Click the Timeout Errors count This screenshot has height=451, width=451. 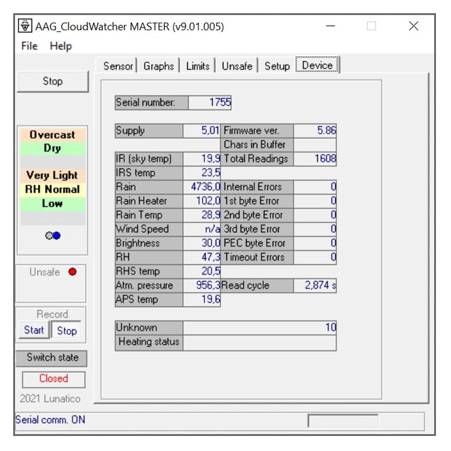(314, 257)
